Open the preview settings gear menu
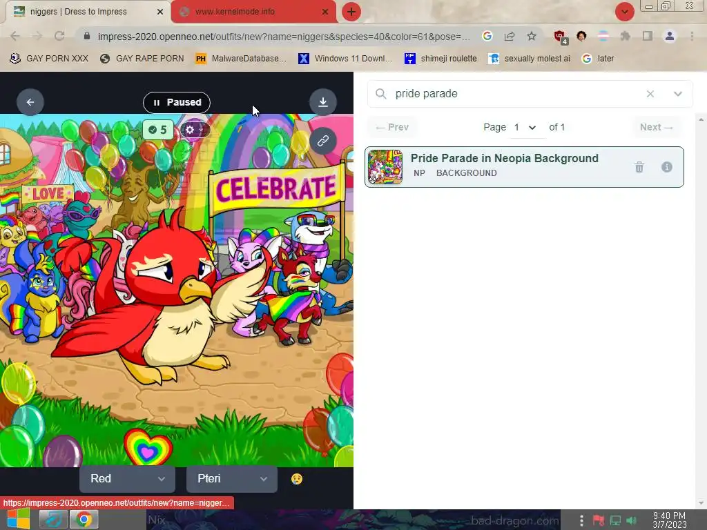 coord(194,130)
